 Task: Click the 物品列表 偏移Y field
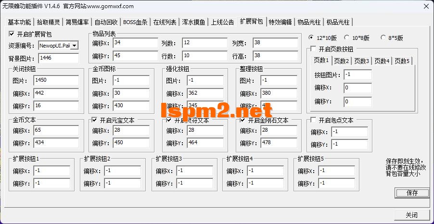pos(136,56)
